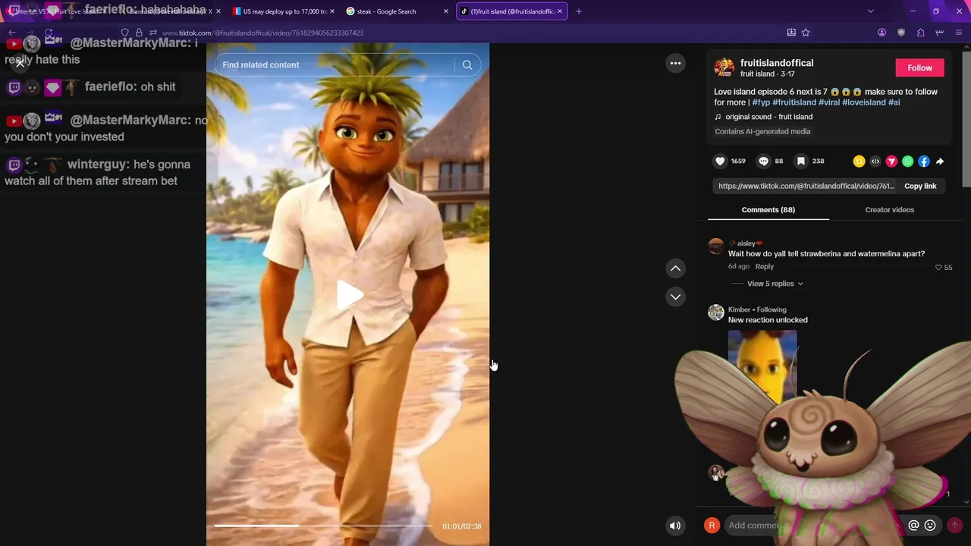Send to friends with red paper-plane icon

(891, 161)
